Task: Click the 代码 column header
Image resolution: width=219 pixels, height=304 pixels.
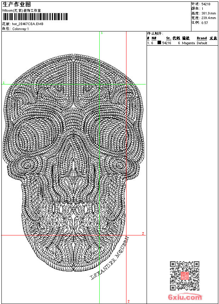Action: (176, 38)
